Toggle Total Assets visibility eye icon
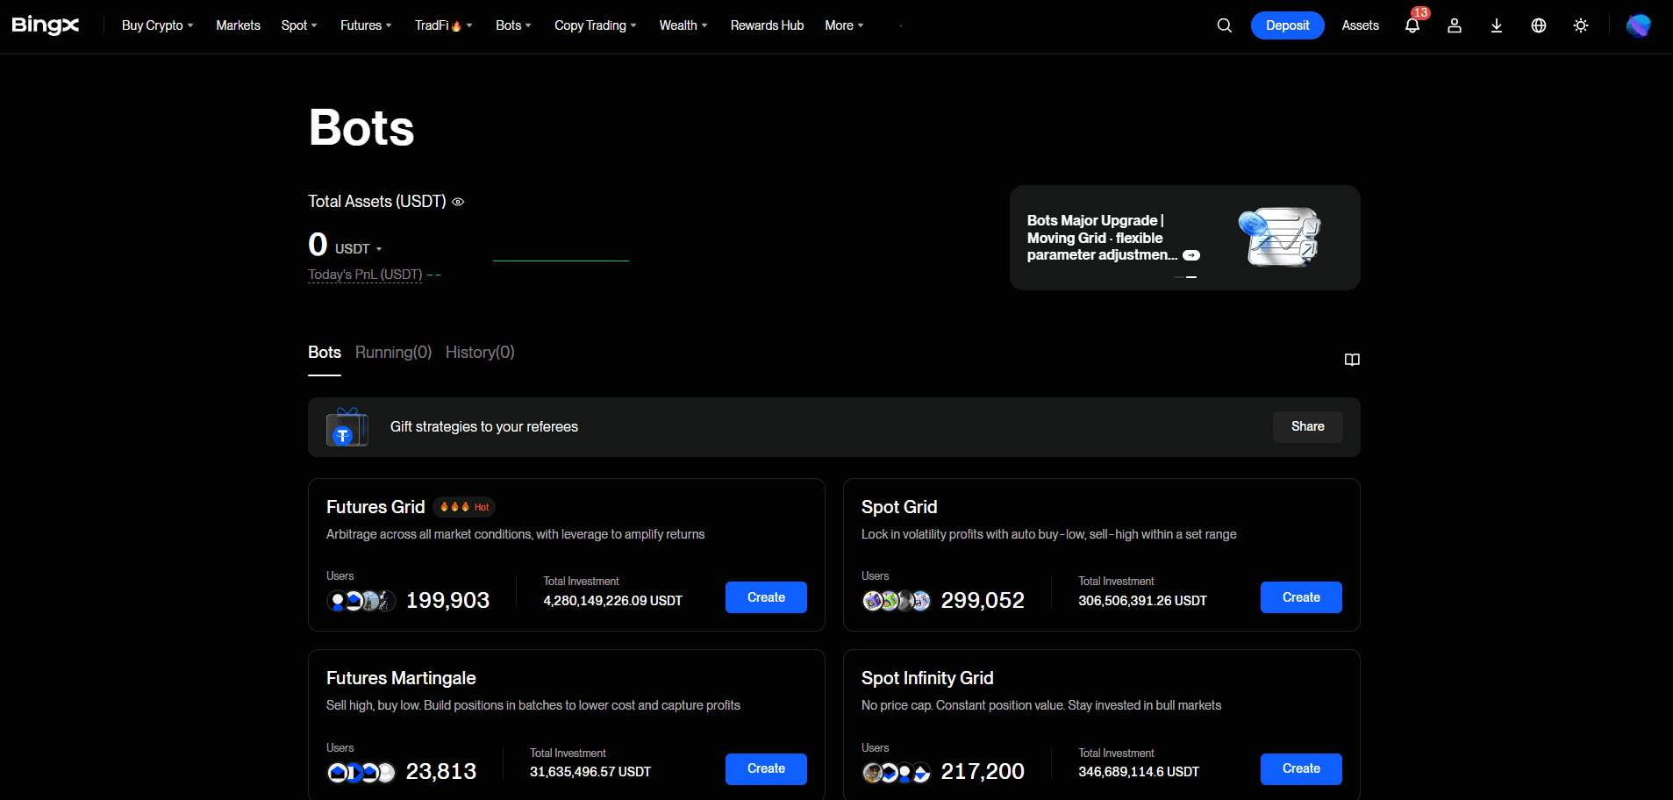The image size is (1673, 800). pyautogui.click(x=458, y=202)
